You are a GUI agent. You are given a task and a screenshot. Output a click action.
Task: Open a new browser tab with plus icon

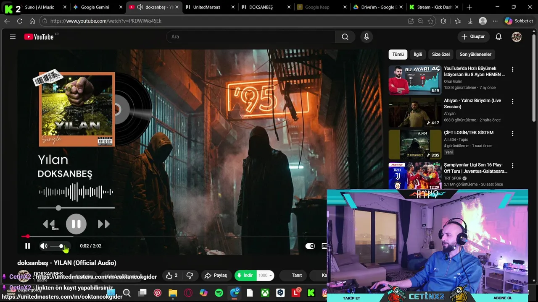click(x=469, y=7)
